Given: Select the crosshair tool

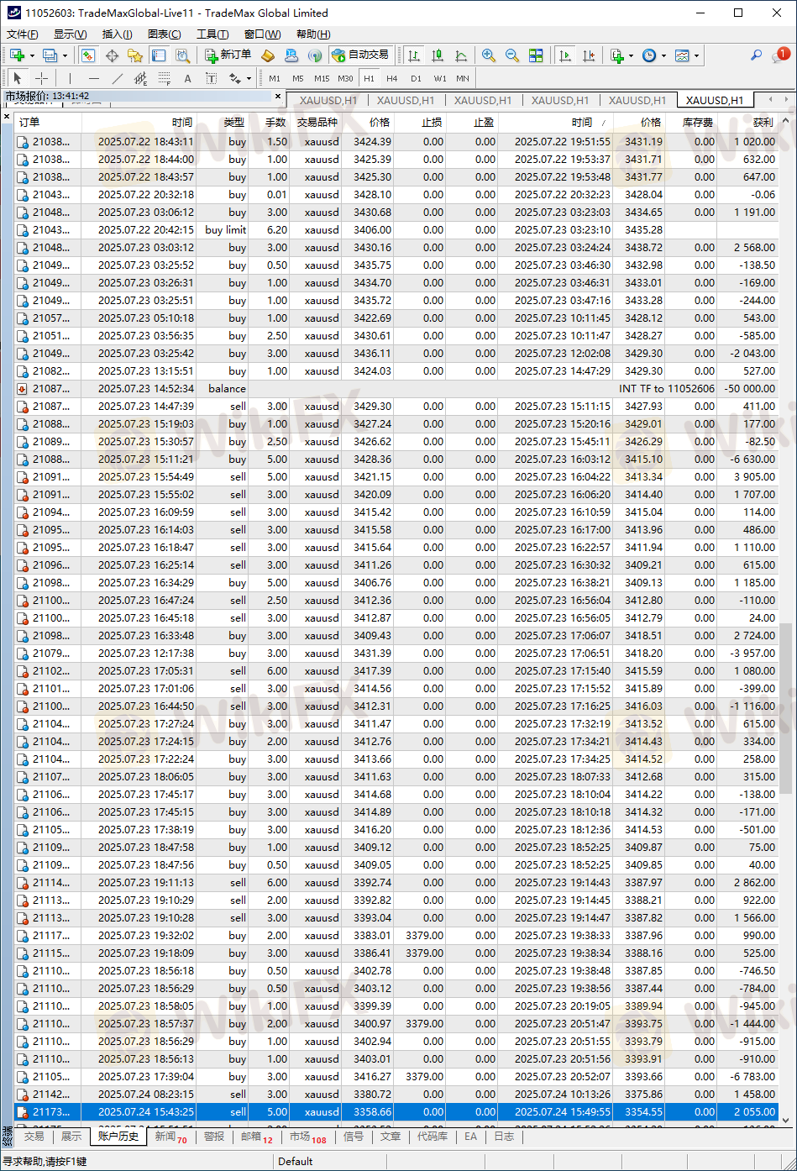Looking at the screenshot, I should pos(41,78).
